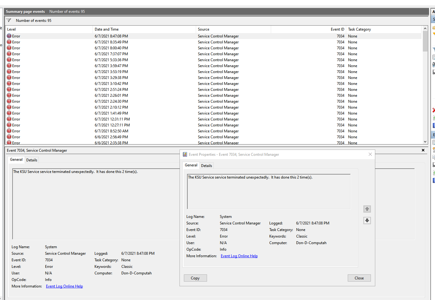Click the Summary page events header title
Screen dimensions: 435x300
[x=25, y=12]
